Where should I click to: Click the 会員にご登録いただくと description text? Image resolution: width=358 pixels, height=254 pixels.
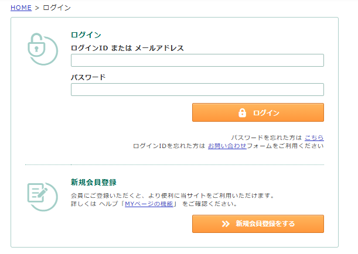click(172, 195)
